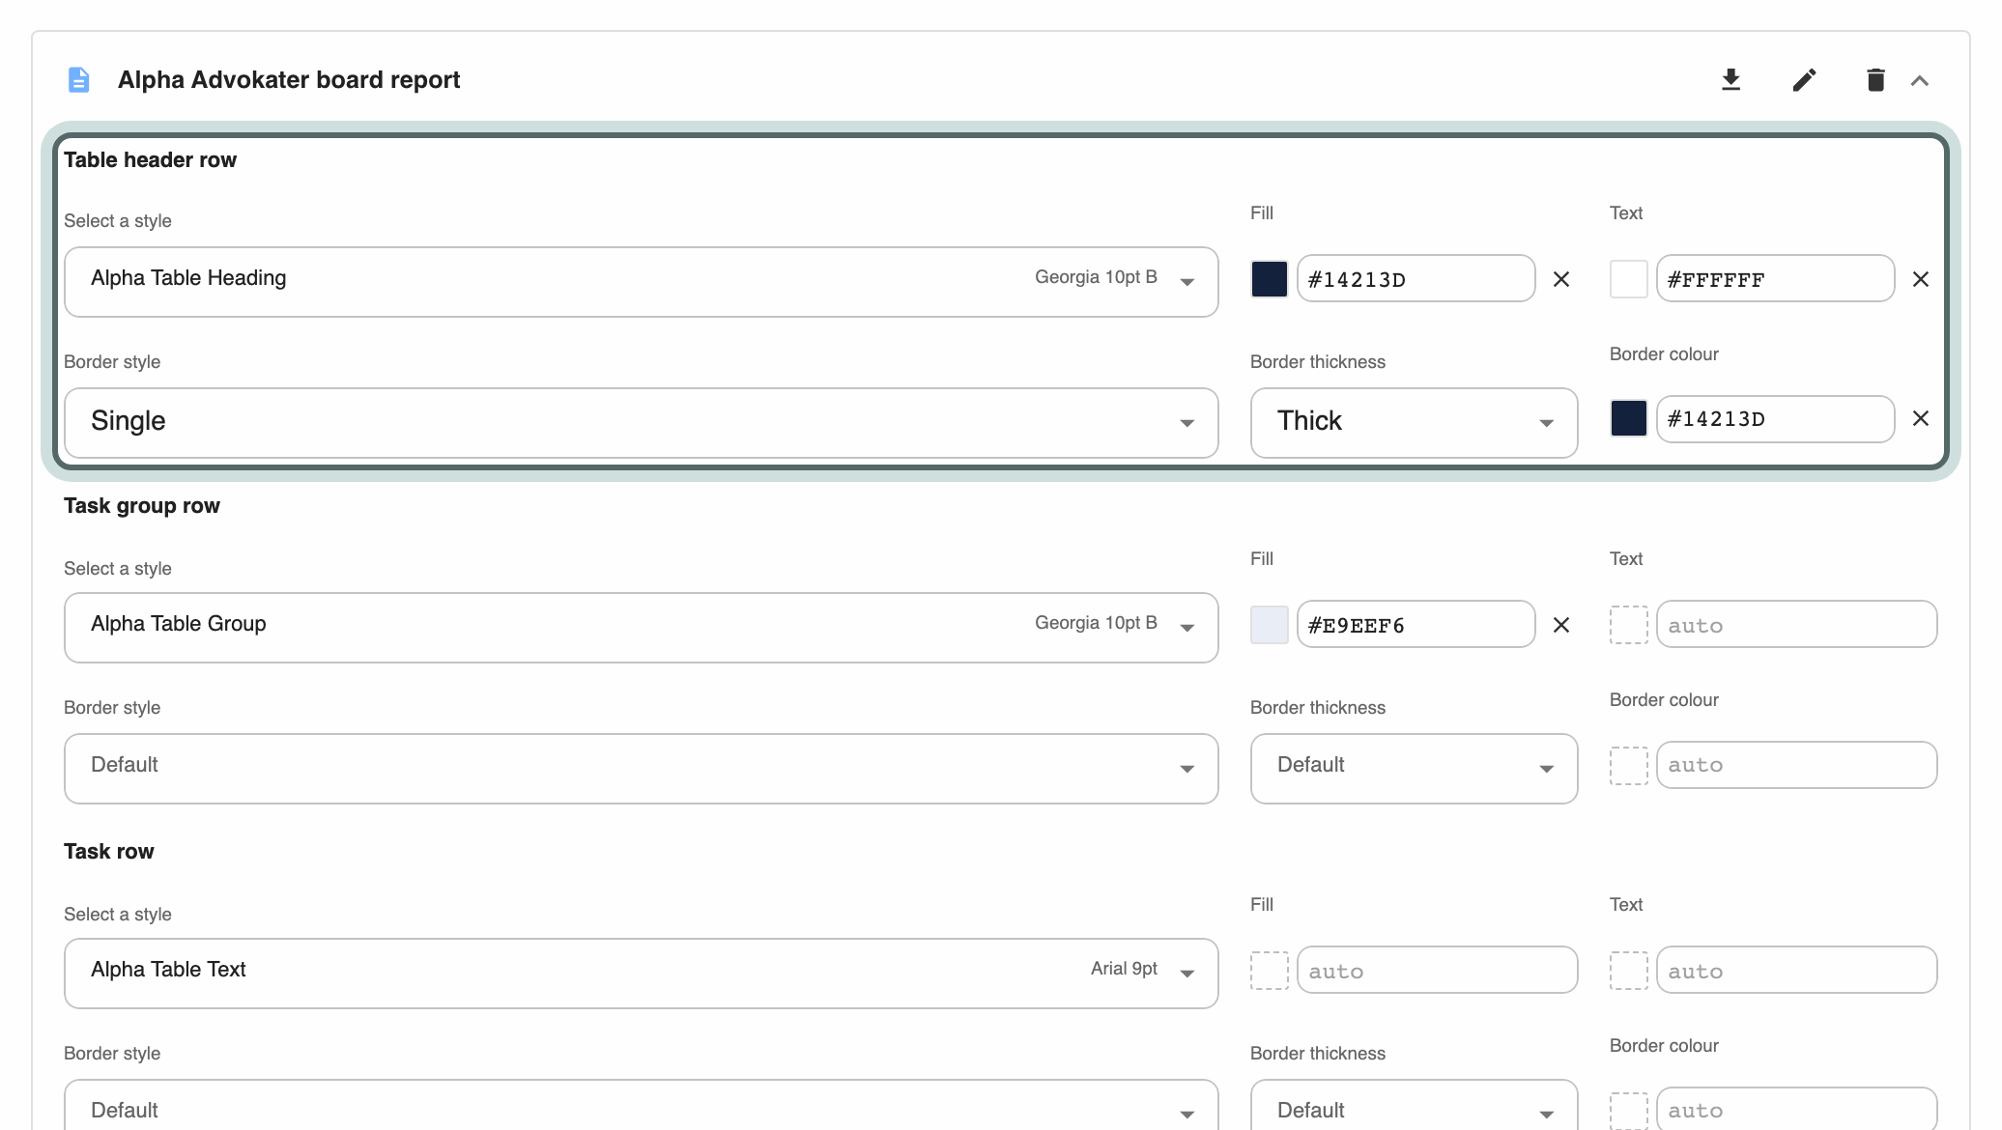2002x1130 pixels.
Task: Click the 'Task group row' section heading
Action: [142, 506]
